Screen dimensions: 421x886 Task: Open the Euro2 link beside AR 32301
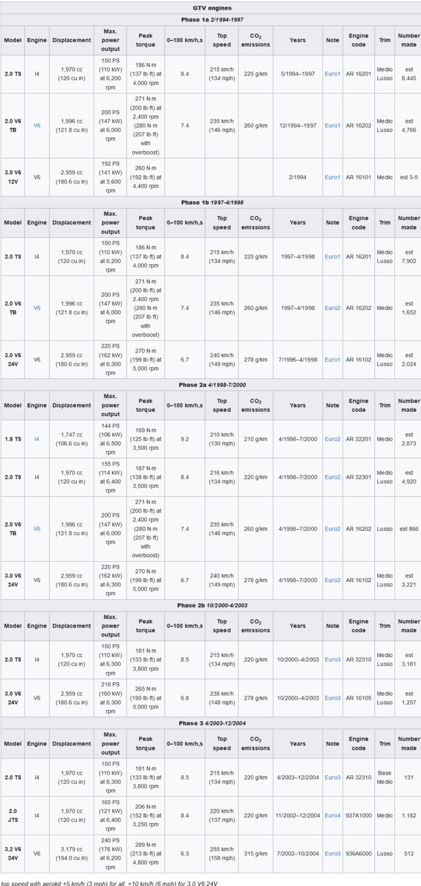[332, 477]
